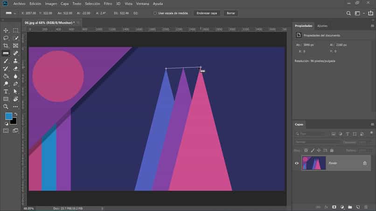Reset to default foreground and background colors
Viewport: 376px width, 211px height.
7,123
